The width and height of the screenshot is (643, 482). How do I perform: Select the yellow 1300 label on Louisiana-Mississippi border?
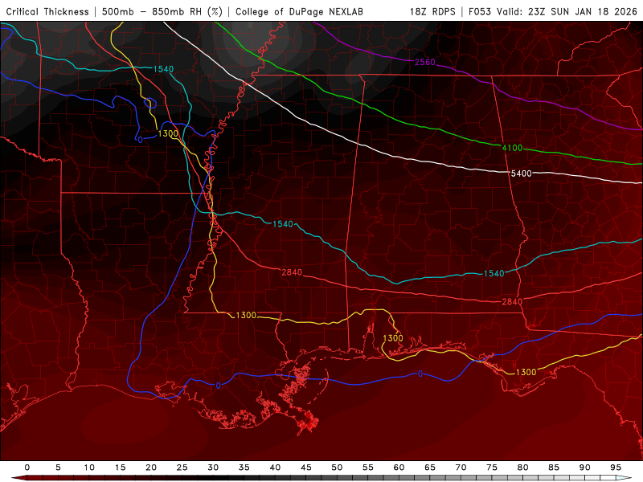tap(246, 315)
